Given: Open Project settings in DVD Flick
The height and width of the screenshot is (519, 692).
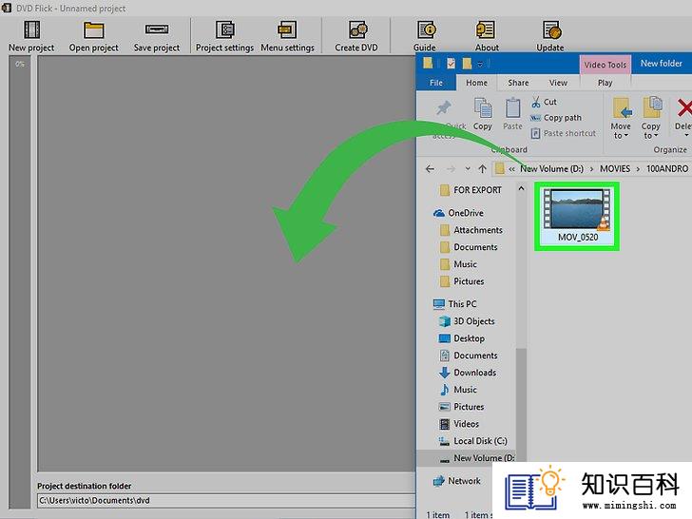Looking at the screenshot, I should click(x=224, y=37).
